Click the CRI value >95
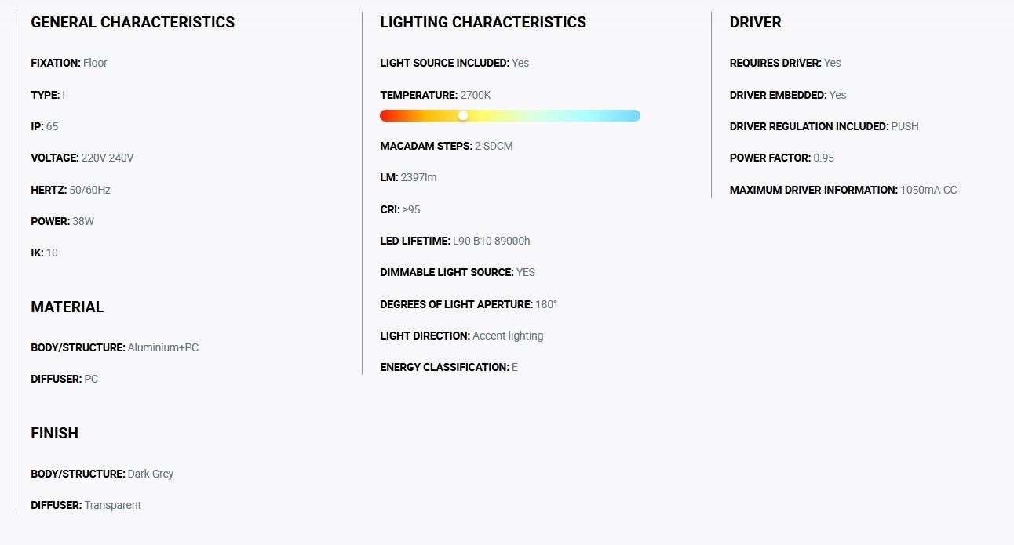Screen dimensions: 1014x545 [x=411, y=209]
